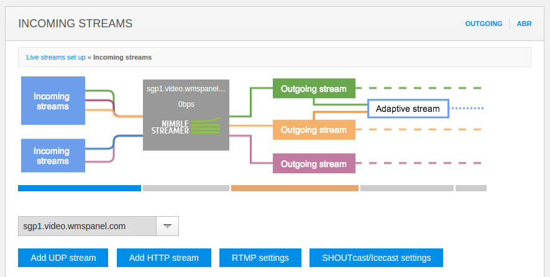Viewport: 550px width, 277px height.
Task: Click the sgp1.video.wmspanel.com combo box field
Action: click(86, 226)
